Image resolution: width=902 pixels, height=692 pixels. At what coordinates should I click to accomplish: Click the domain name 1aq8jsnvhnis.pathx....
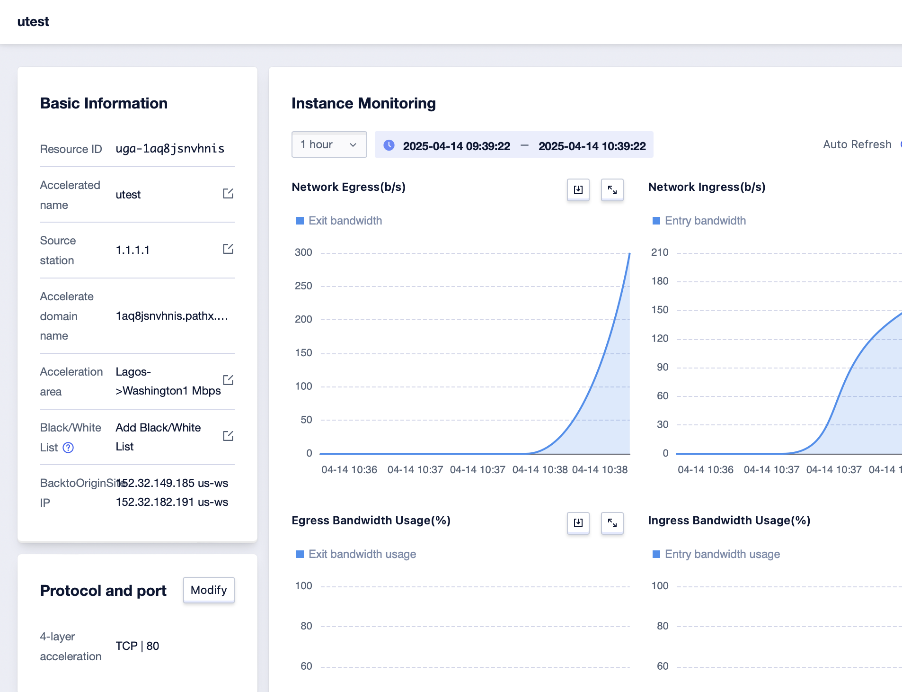[x=172, y=316]
